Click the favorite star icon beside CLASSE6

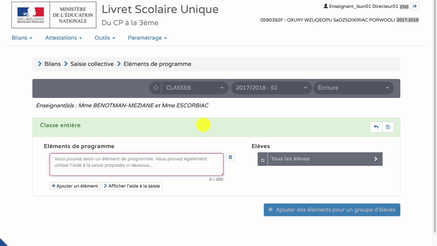[156, 88]
